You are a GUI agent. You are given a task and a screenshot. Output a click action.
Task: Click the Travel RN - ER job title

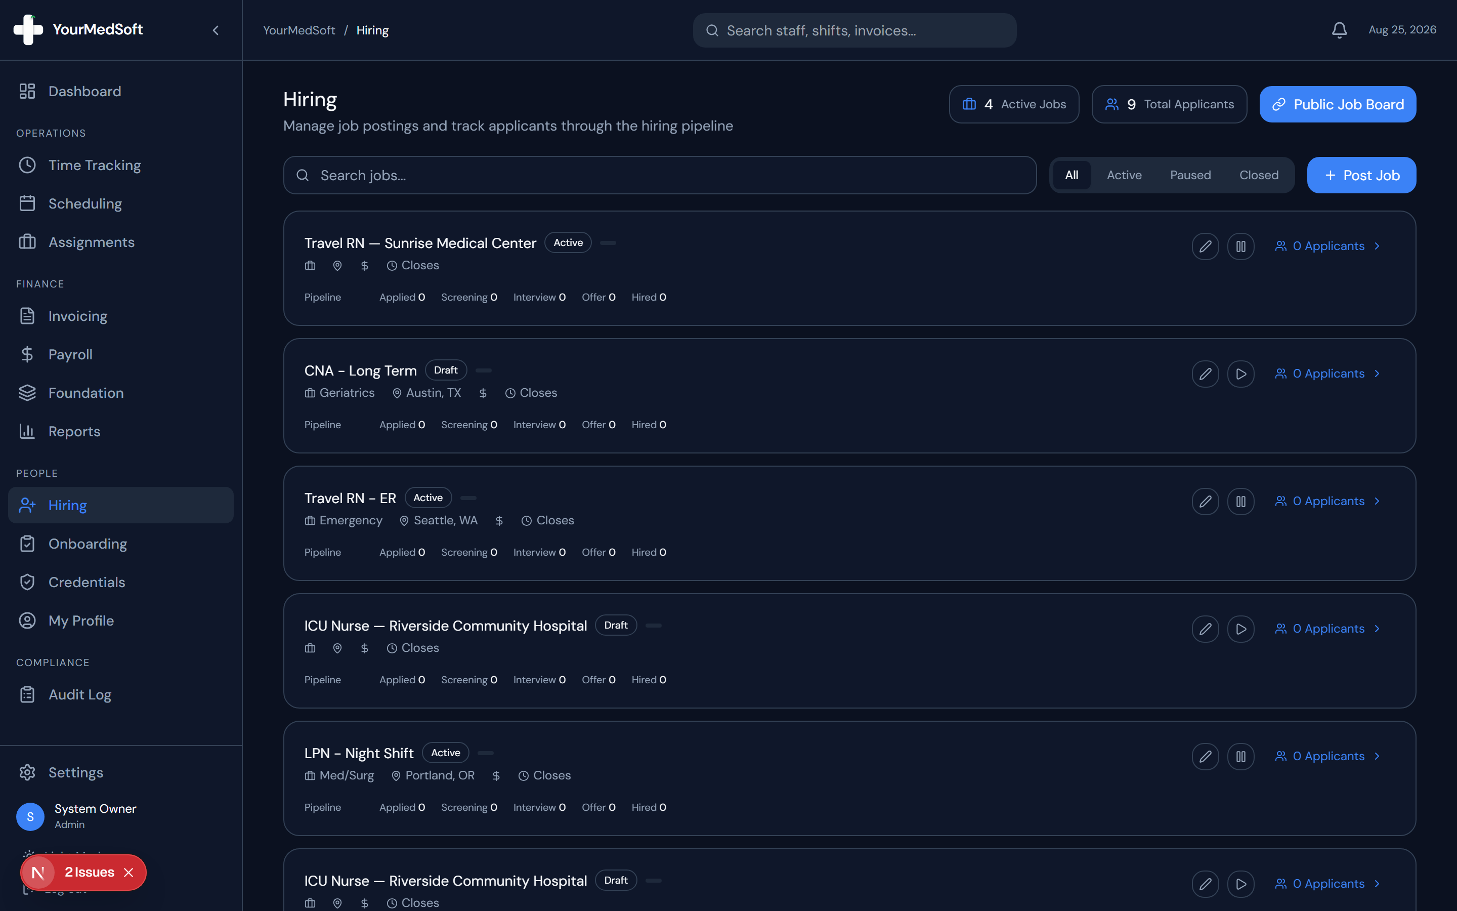tap(350, 499)
